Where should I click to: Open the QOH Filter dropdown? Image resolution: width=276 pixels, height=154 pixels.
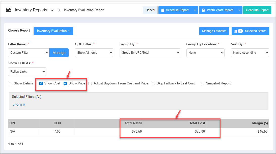94,53
